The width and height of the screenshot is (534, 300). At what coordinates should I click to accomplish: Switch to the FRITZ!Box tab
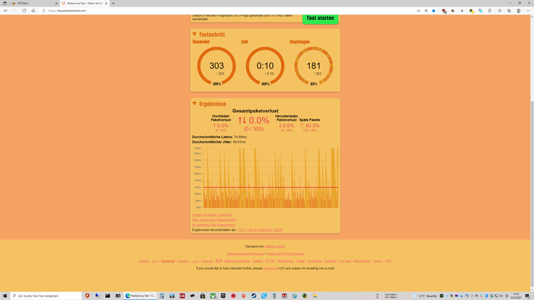pos(34,3)
